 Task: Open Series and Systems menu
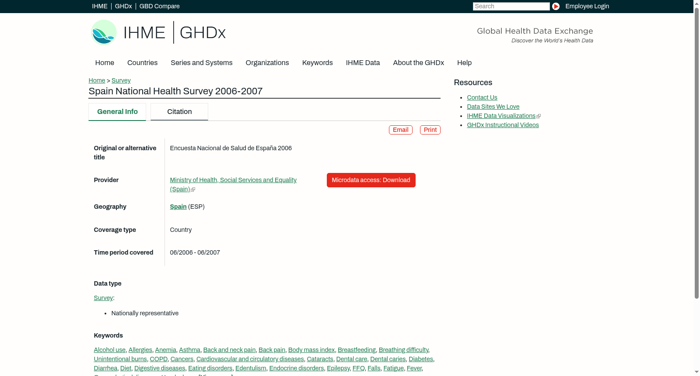202,63
